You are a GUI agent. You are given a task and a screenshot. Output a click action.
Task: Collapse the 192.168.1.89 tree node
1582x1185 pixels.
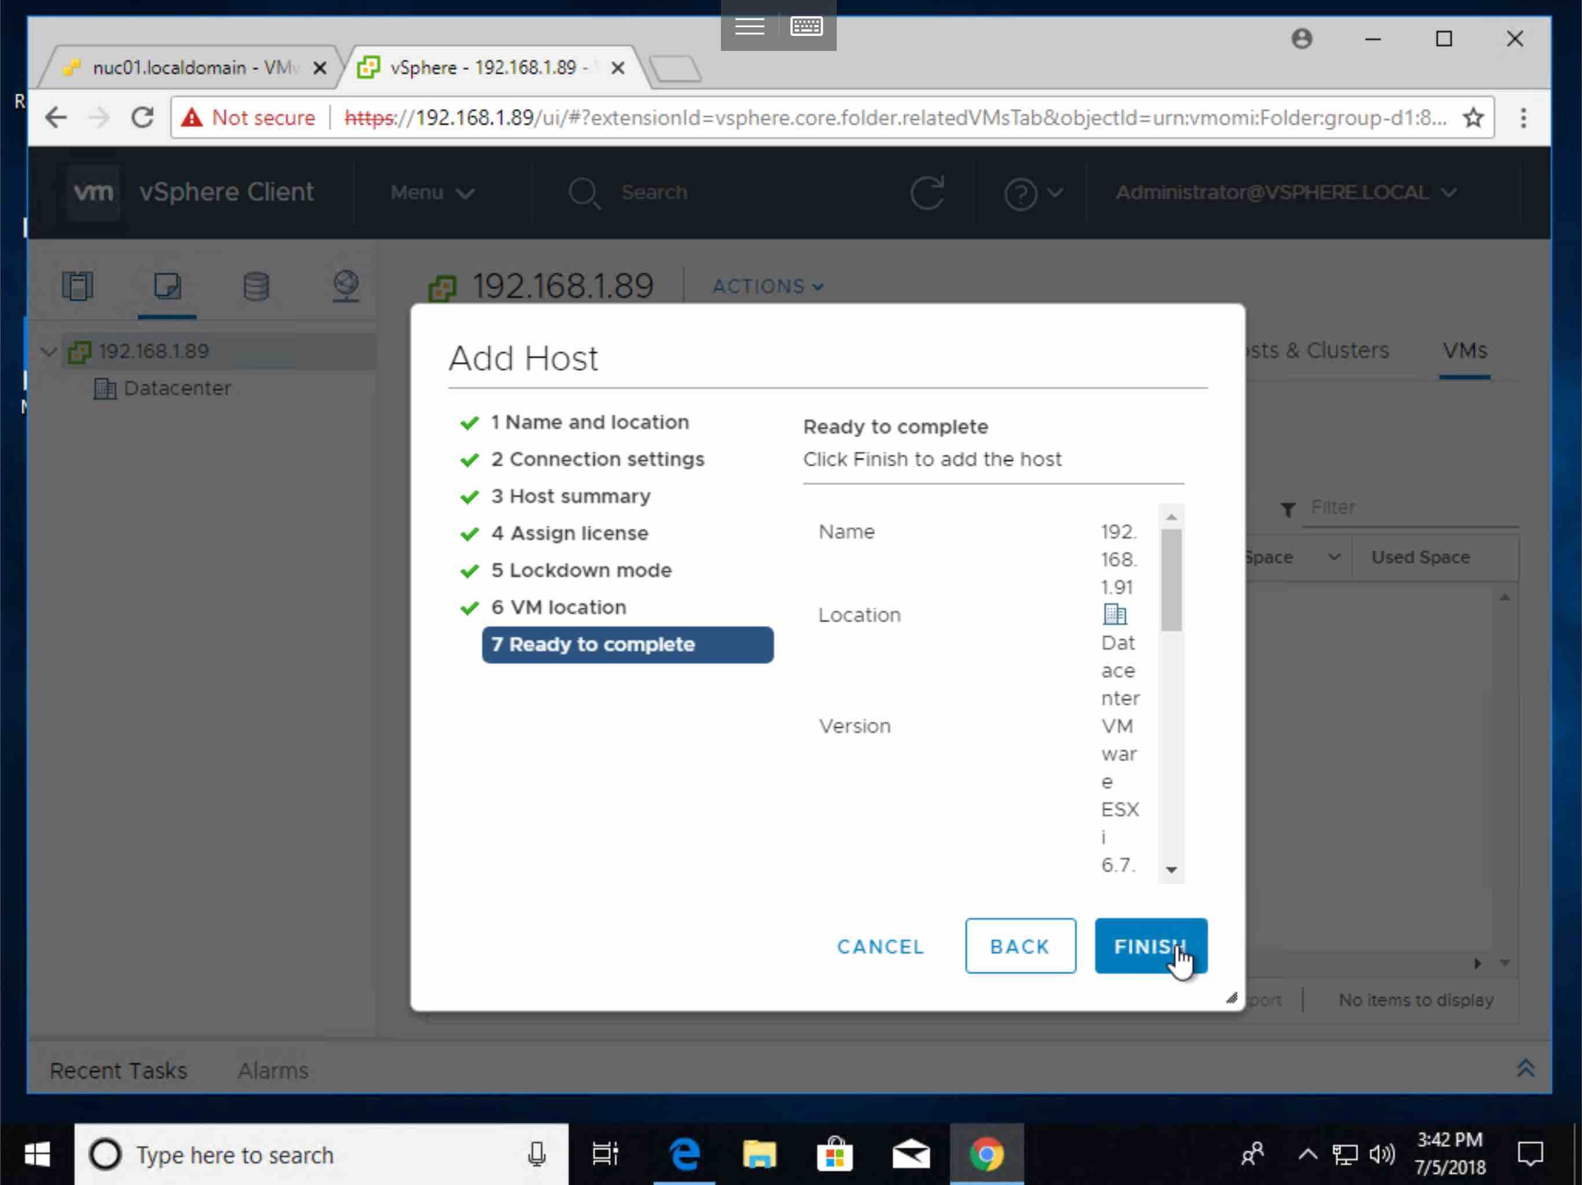tap(49, 352)
